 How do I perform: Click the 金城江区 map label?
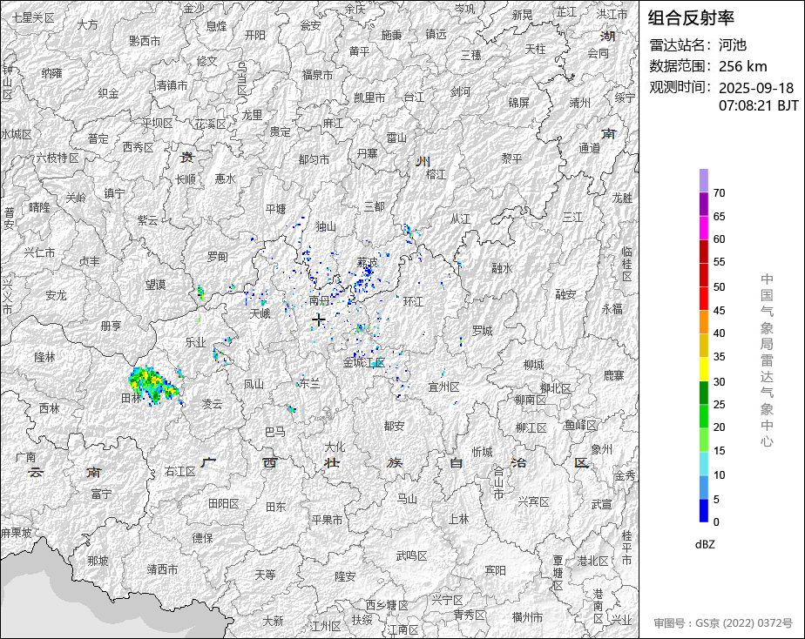coord(363,362)
